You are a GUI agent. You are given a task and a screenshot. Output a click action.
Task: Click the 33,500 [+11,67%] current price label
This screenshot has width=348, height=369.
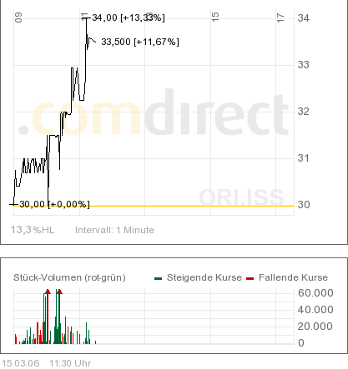pyautogui.click(x=140, y=42)
